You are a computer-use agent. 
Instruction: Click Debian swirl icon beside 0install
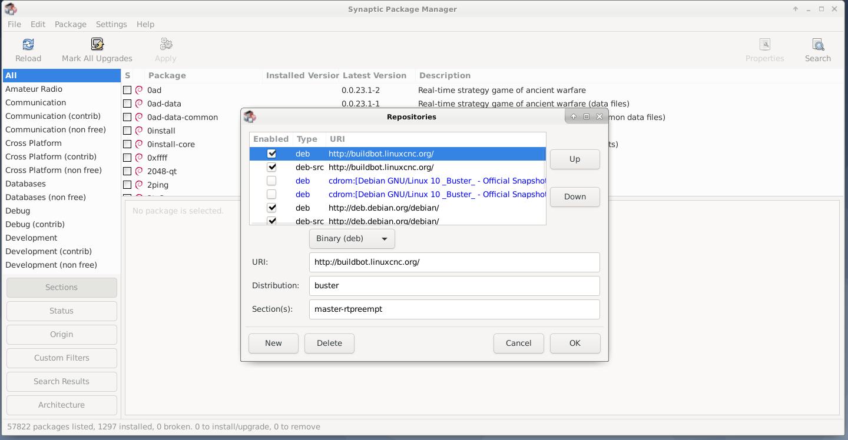click(140, 131)
